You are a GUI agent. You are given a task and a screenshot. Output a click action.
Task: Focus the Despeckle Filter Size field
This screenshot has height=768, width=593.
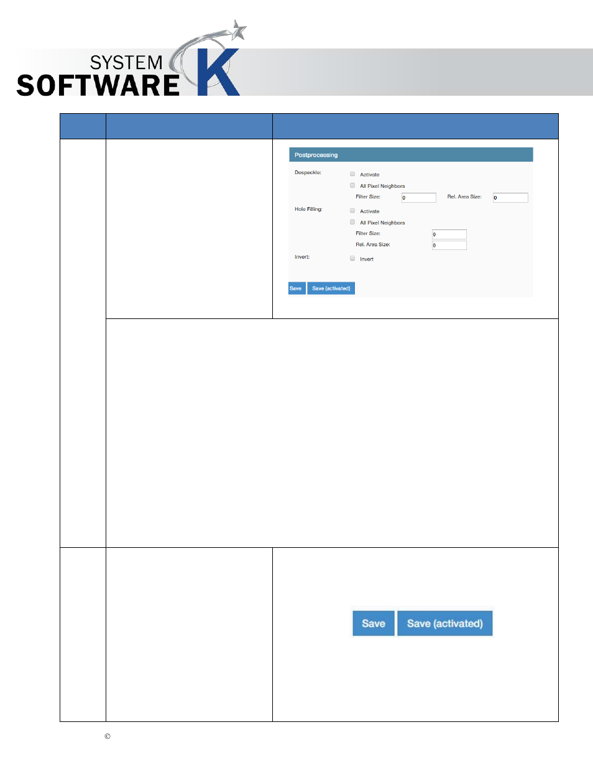point(419,198)
